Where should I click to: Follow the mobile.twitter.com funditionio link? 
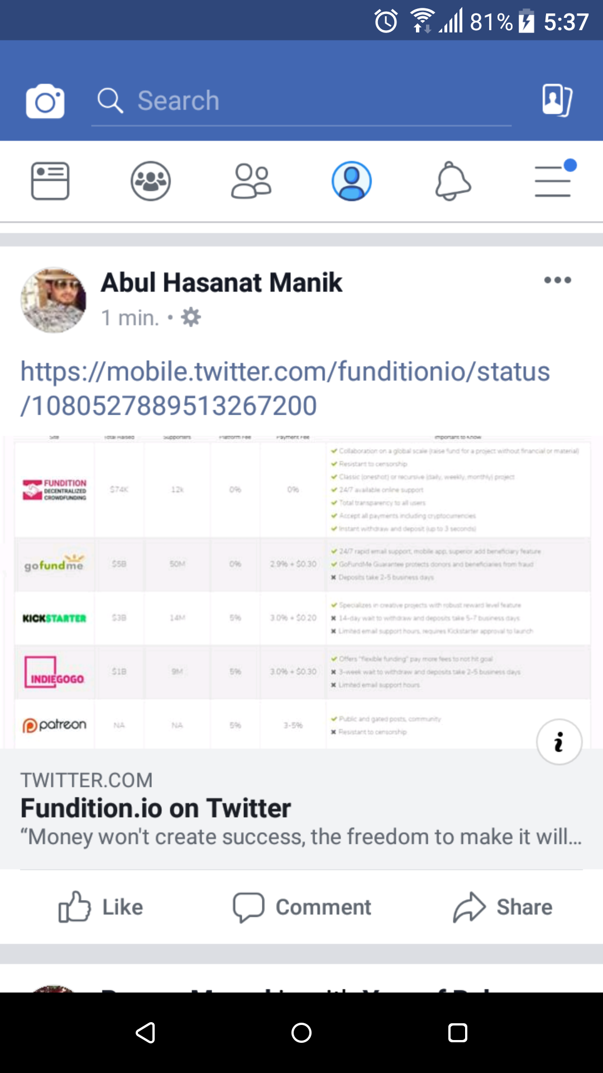285,388
